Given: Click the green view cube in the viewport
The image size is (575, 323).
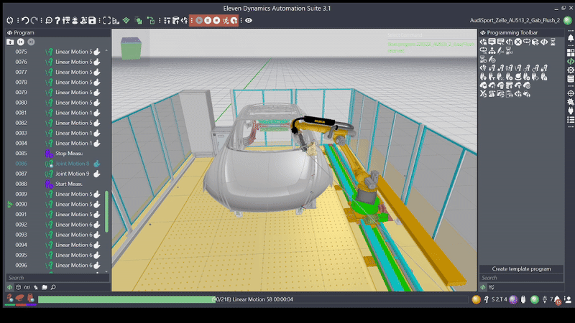Looking at the screenshot, I should [x=131, y=49].
